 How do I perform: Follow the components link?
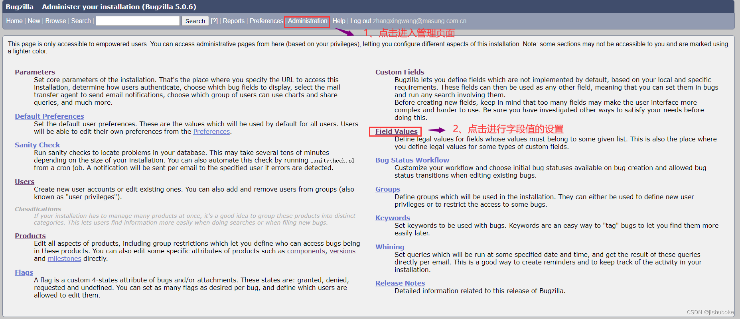[306, 251]
